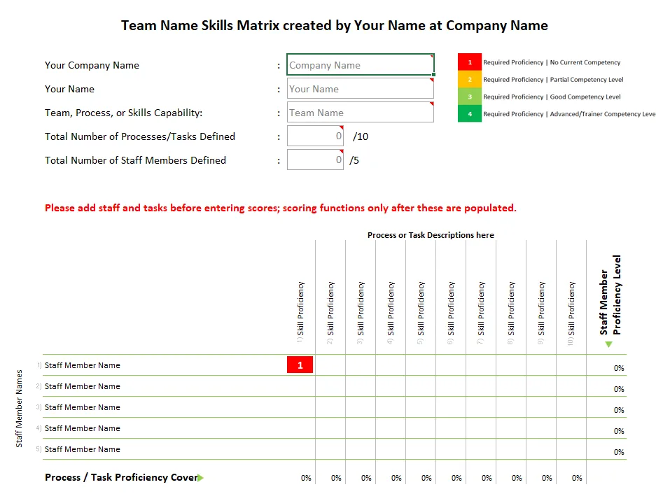Click the 'Your Name' label on the left
The width and height of the screenshot is (656, 501).
pyautogui.click(x=69, y=89)
